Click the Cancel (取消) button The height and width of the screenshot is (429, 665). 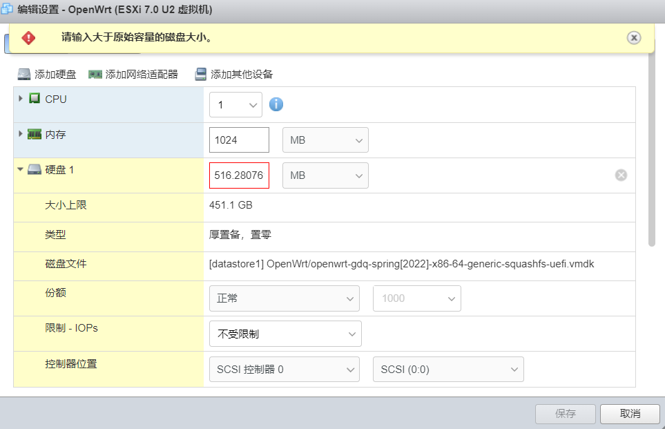[630, 414]
